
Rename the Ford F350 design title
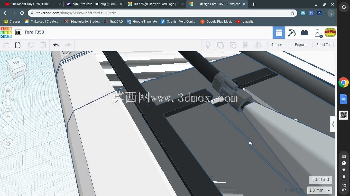click(34, 32)
